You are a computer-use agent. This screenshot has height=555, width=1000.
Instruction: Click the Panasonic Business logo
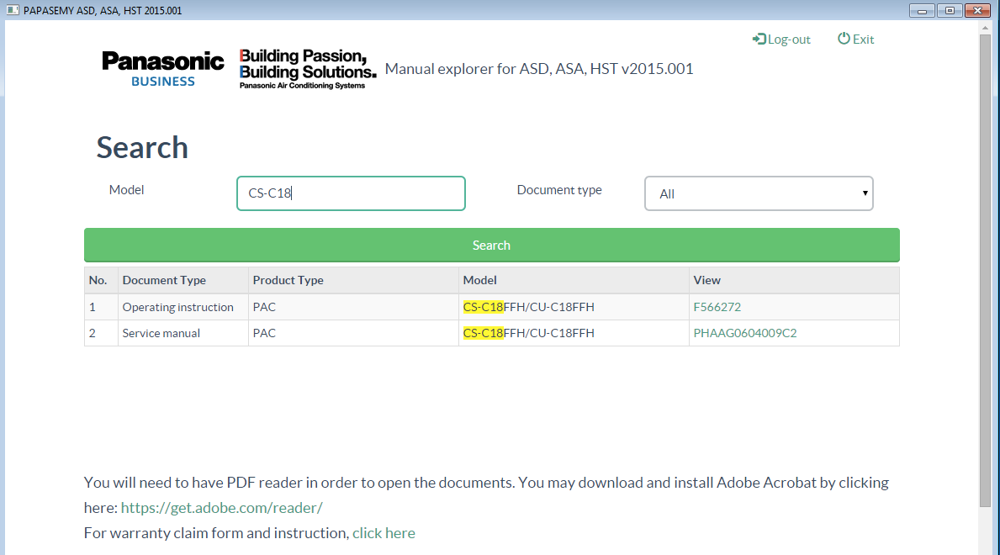tap(163, 68)
